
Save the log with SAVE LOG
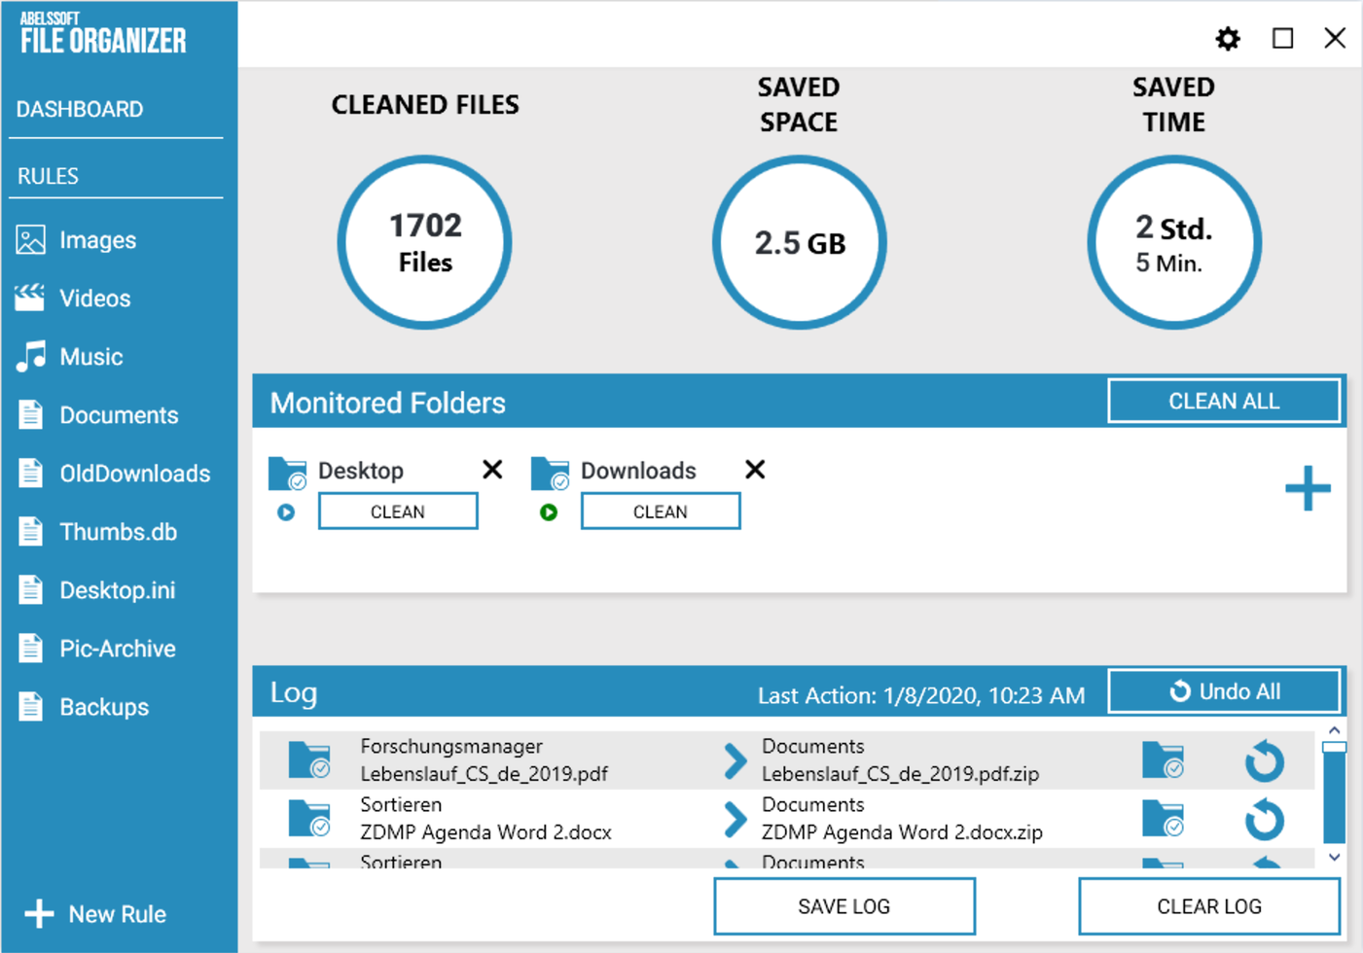[843, 905]
